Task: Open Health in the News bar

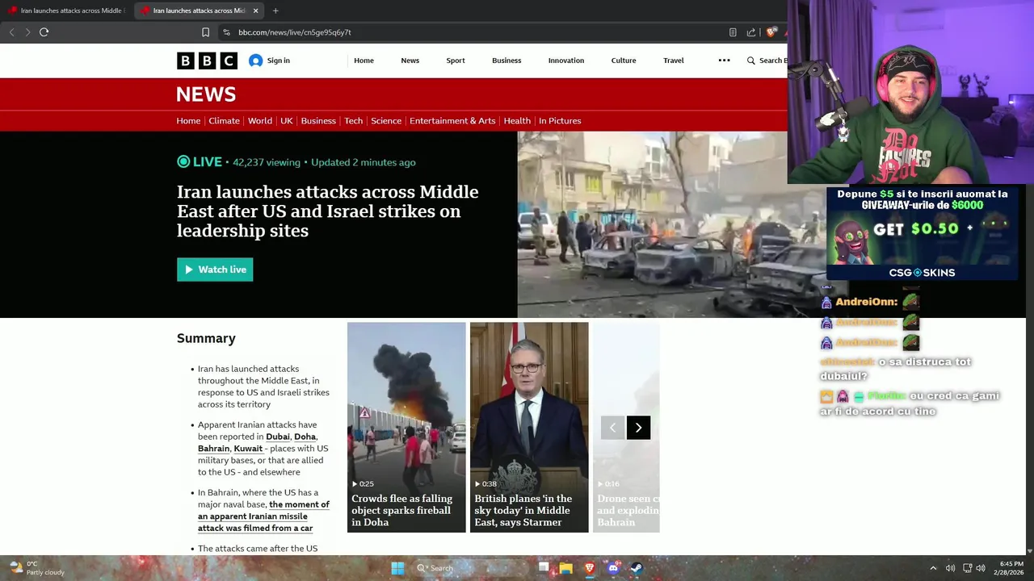Action: pyautogui.click(x=517, y=121)
